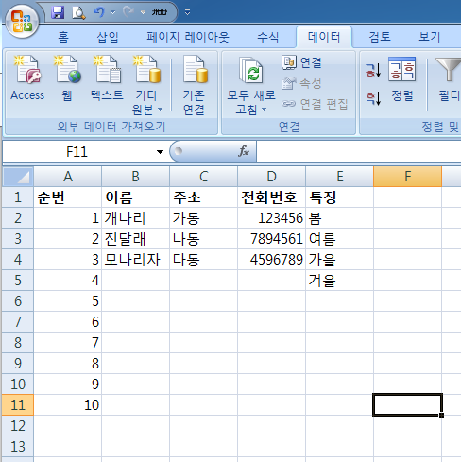Screen dimensions: 461x462
Task: Open the Office button menu
Action: (22, 21)
